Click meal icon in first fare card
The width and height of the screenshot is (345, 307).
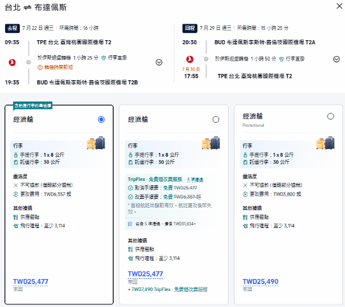(15, 217)
